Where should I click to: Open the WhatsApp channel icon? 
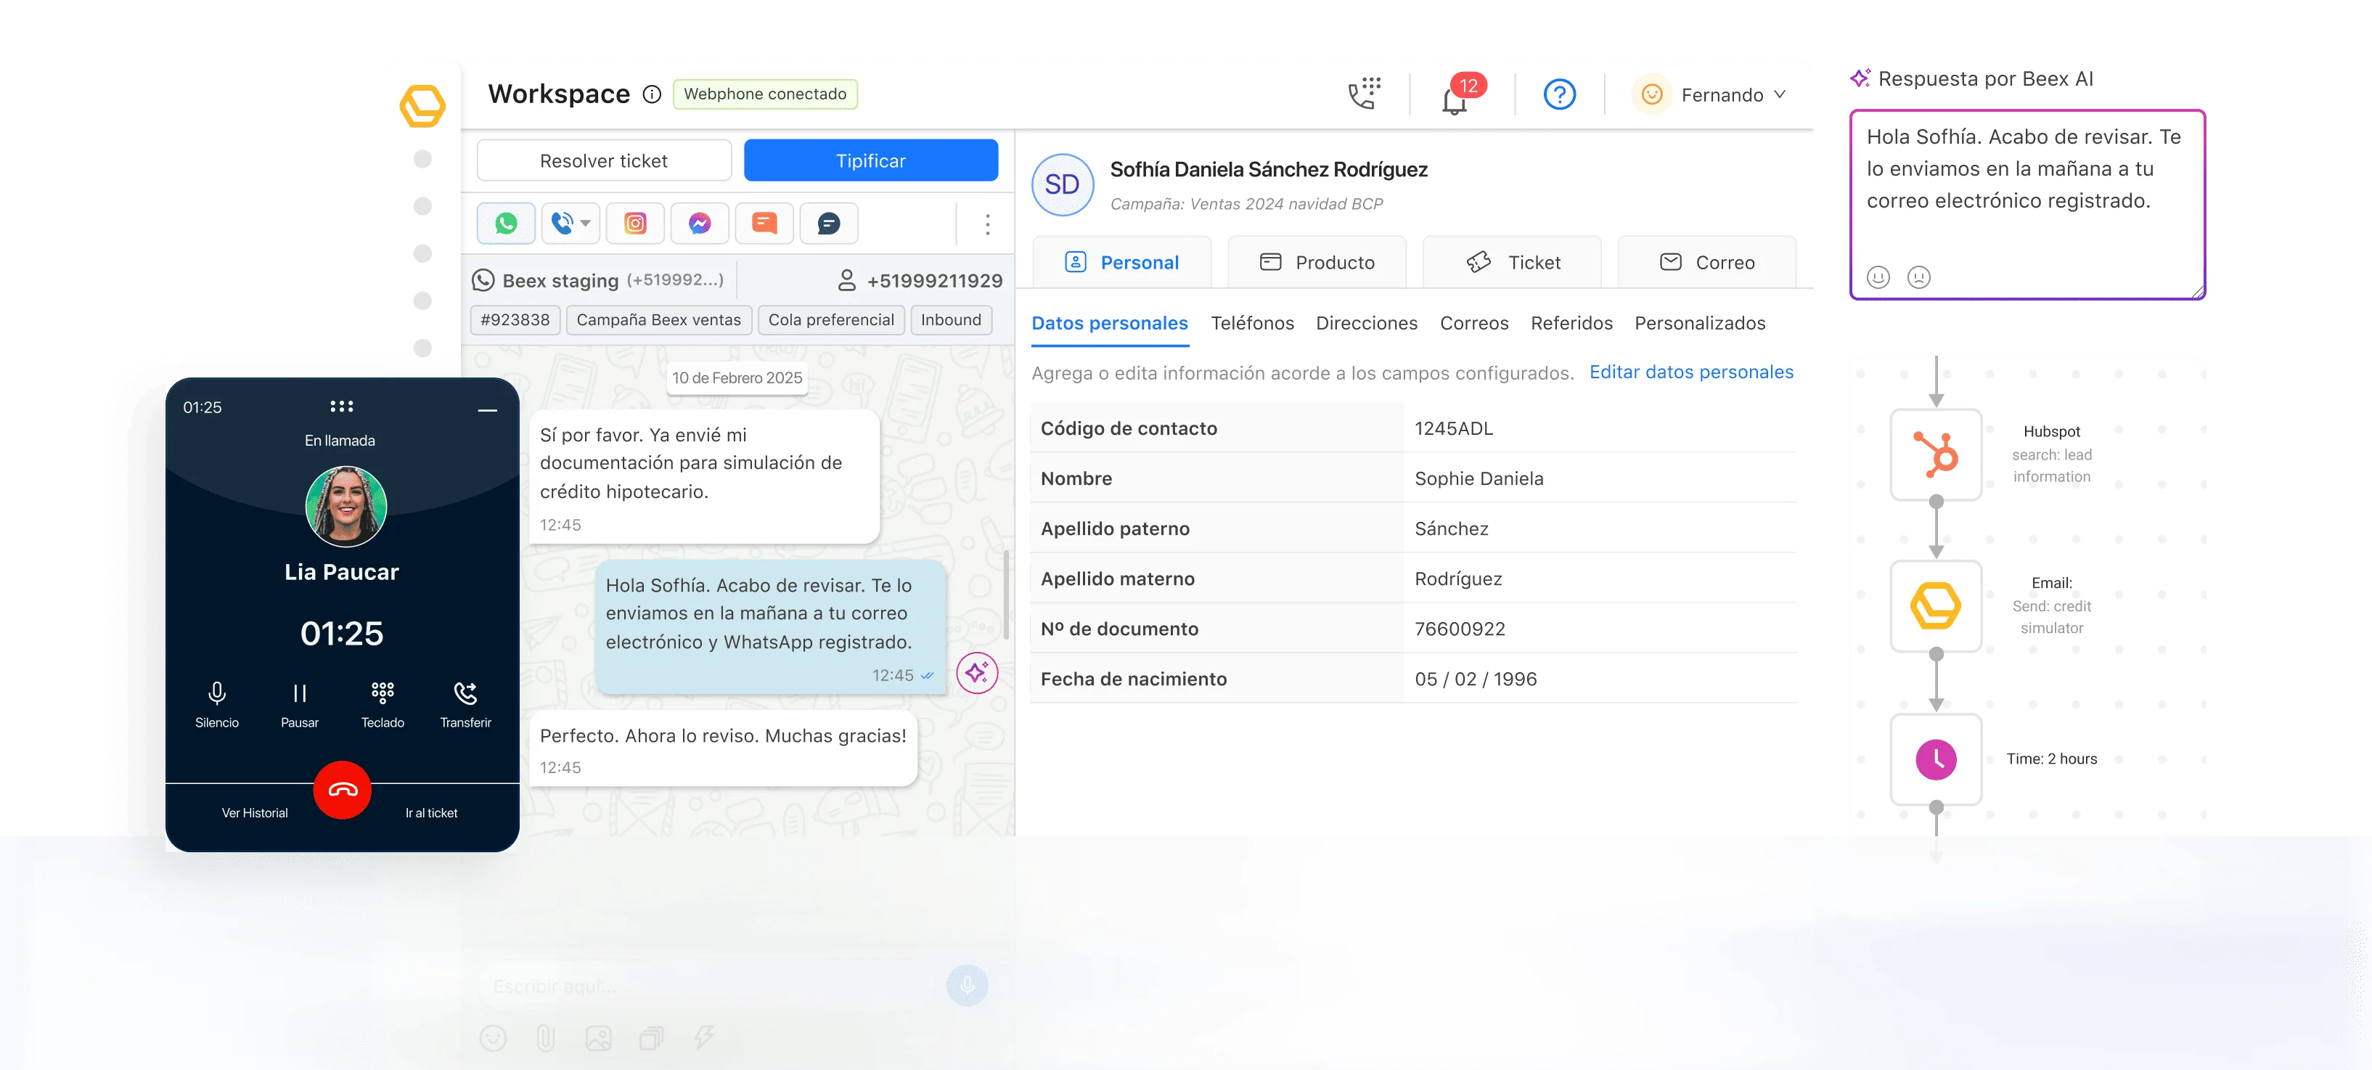click(505, 224)
